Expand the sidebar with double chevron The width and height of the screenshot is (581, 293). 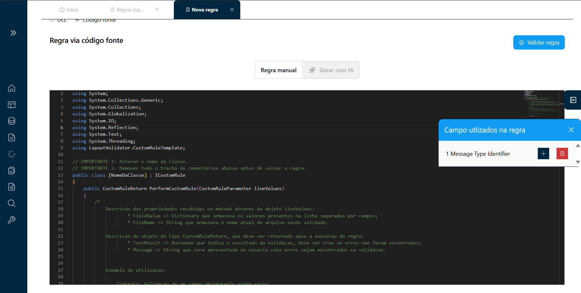13,33
